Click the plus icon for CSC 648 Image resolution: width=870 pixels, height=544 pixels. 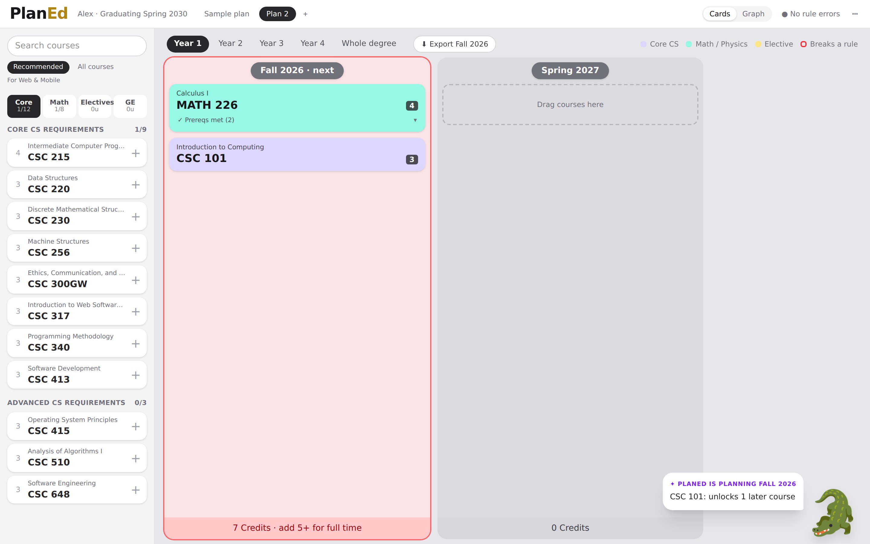[x=136, y=490]
